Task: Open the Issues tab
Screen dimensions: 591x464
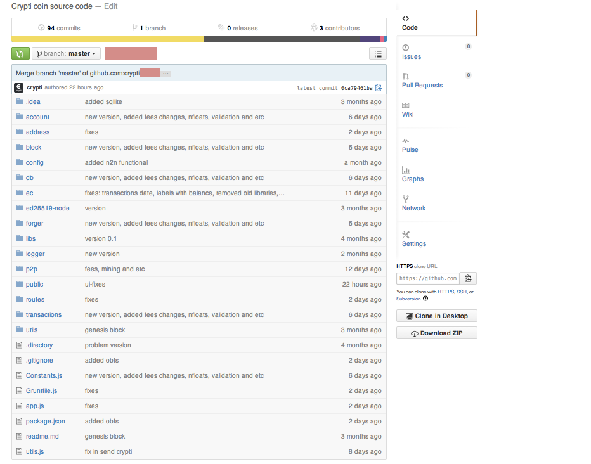Action: 411,57
